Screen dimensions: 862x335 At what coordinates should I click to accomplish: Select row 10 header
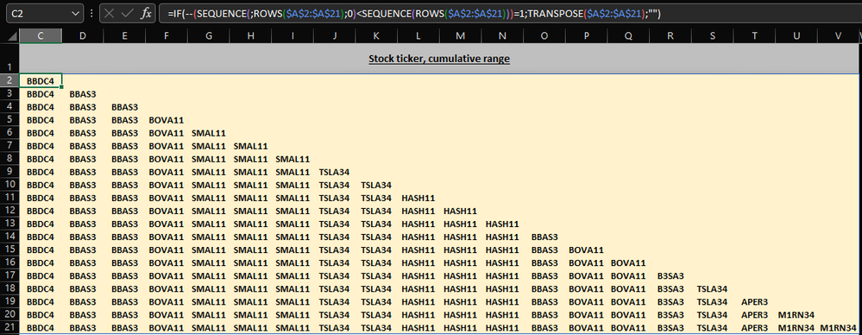pyautogui.click(x=9, y=184)
